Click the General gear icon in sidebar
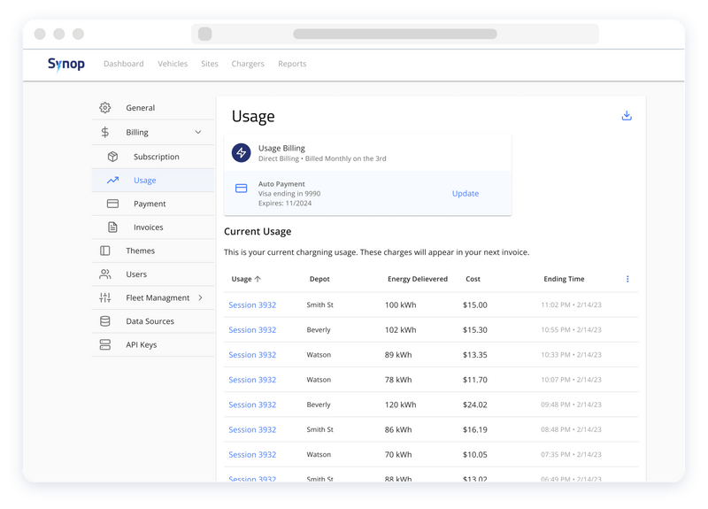708x509 pixels. [105, 108]
